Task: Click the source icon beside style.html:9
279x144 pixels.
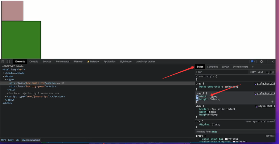Action: tap(256, 106)
